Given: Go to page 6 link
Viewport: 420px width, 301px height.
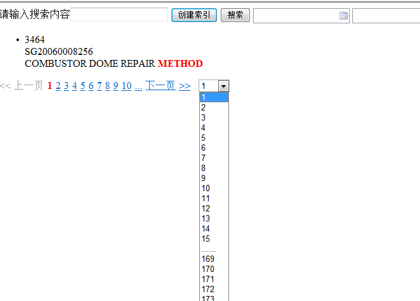Looking at the screenshot, I should (91, 86).
